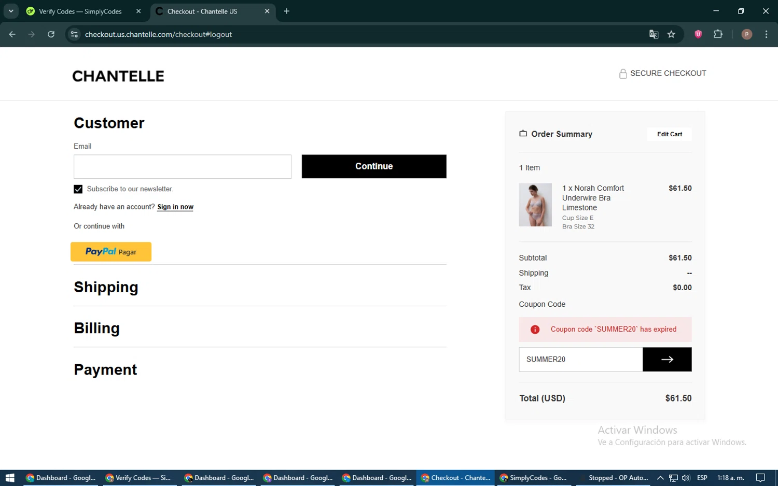Open the browser forward navigation arrow

tap(32, 34)
